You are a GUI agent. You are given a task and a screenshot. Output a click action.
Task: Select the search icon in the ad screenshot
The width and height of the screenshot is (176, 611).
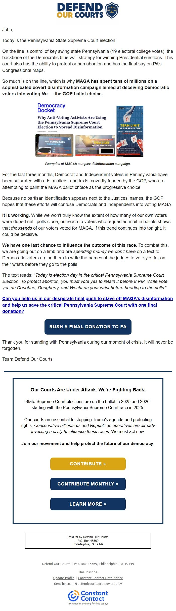coord(139,108)
